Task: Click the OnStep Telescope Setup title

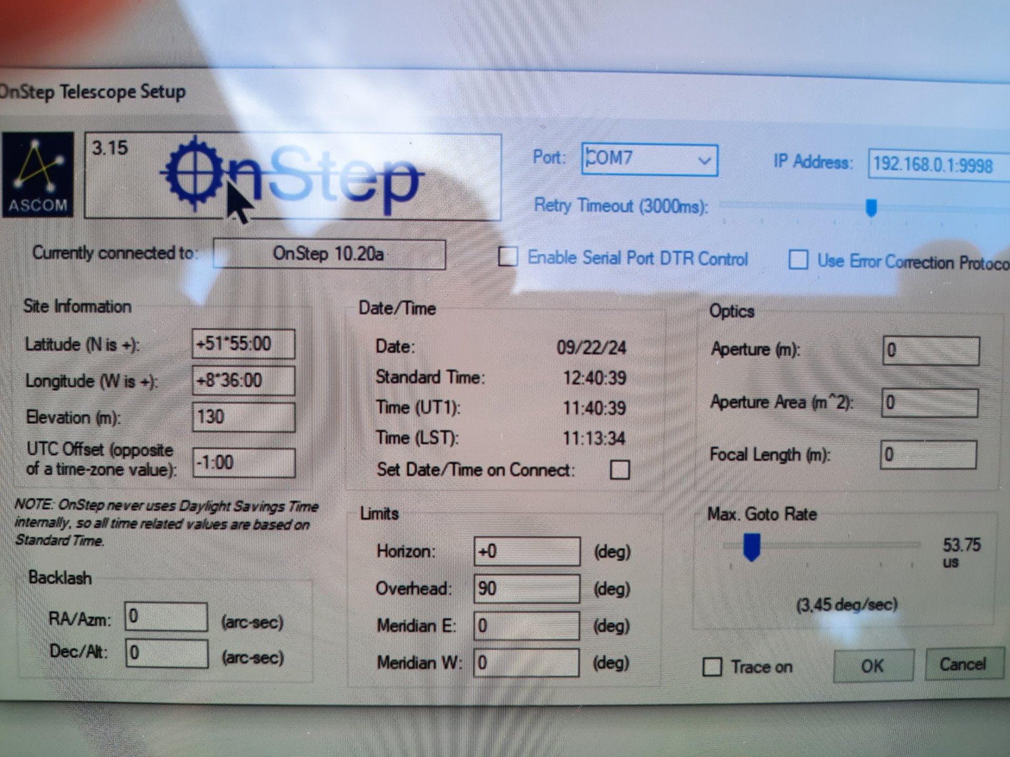Action: pos(93,91)
